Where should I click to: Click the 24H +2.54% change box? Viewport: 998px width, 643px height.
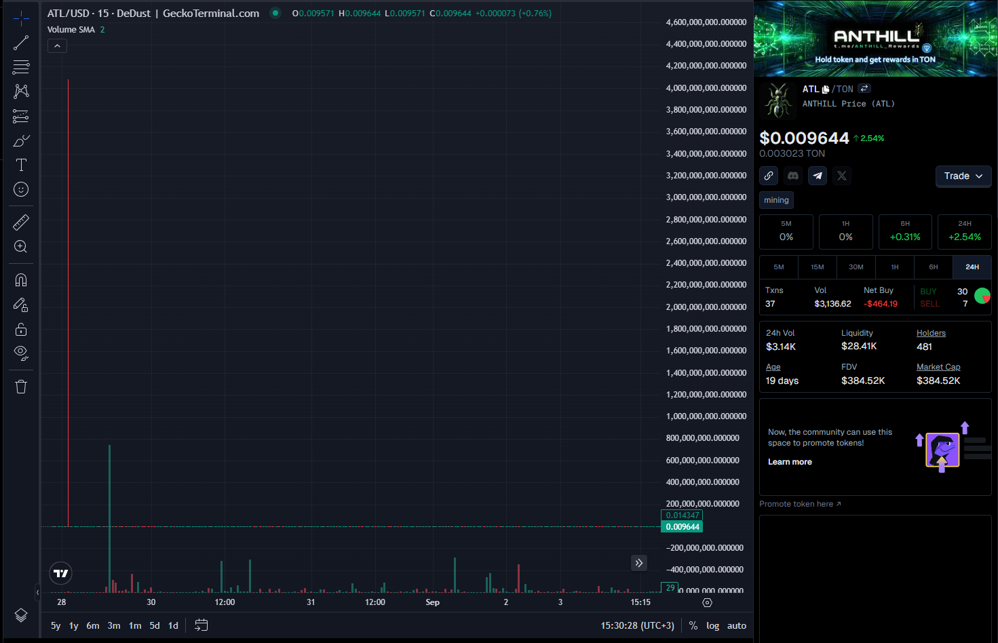[x=965, y=232]
